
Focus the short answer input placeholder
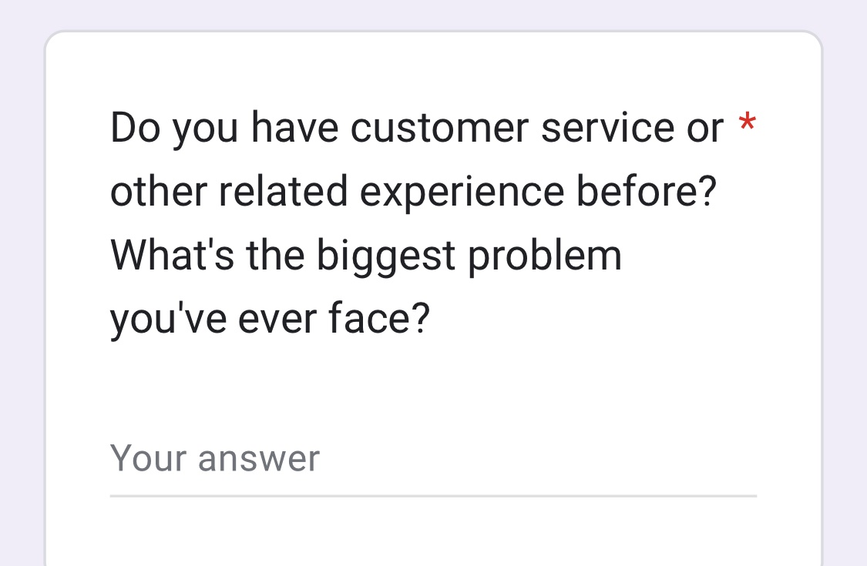[215, 459]
